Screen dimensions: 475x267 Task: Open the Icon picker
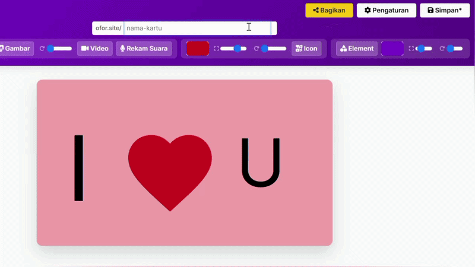[306, 49]
